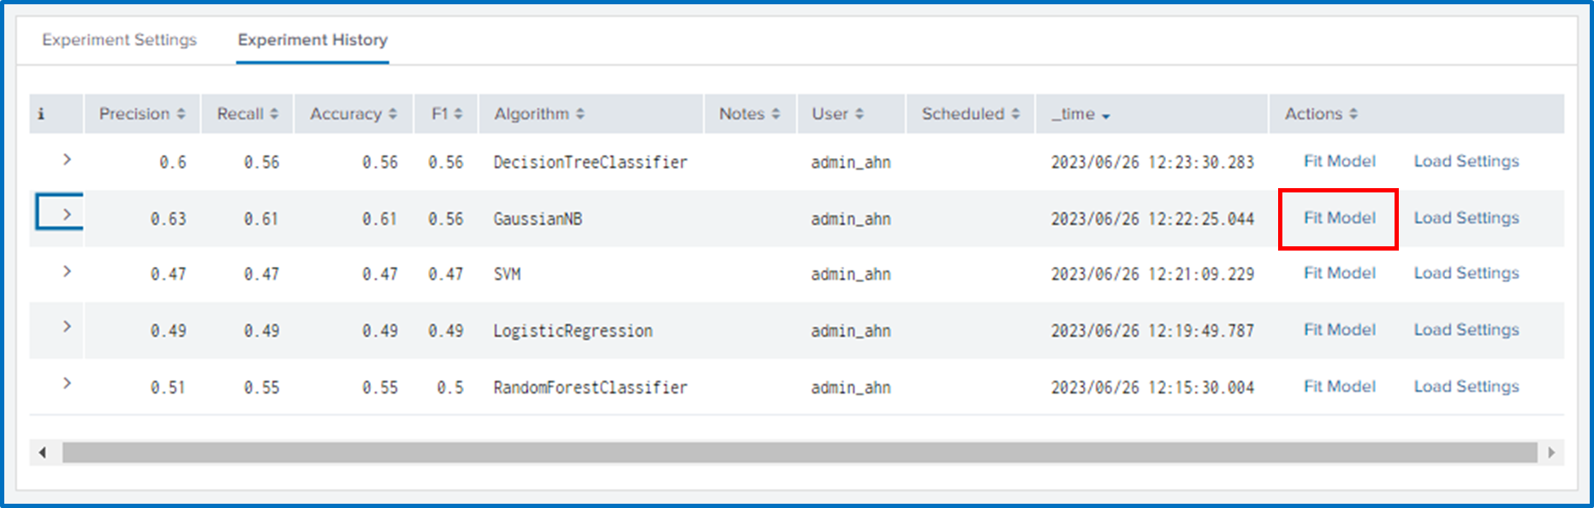Sort table by Recall column
Viewport: 1594px width, 508px height.
click(x=247, y=114)
